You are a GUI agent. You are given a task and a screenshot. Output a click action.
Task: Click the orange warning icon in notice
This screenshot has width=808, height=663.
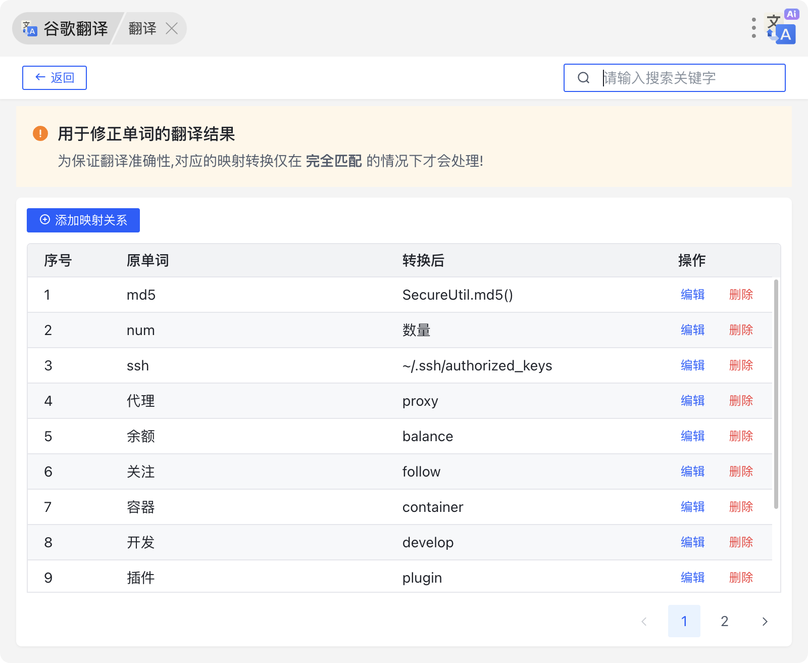[x=40, y=134]
